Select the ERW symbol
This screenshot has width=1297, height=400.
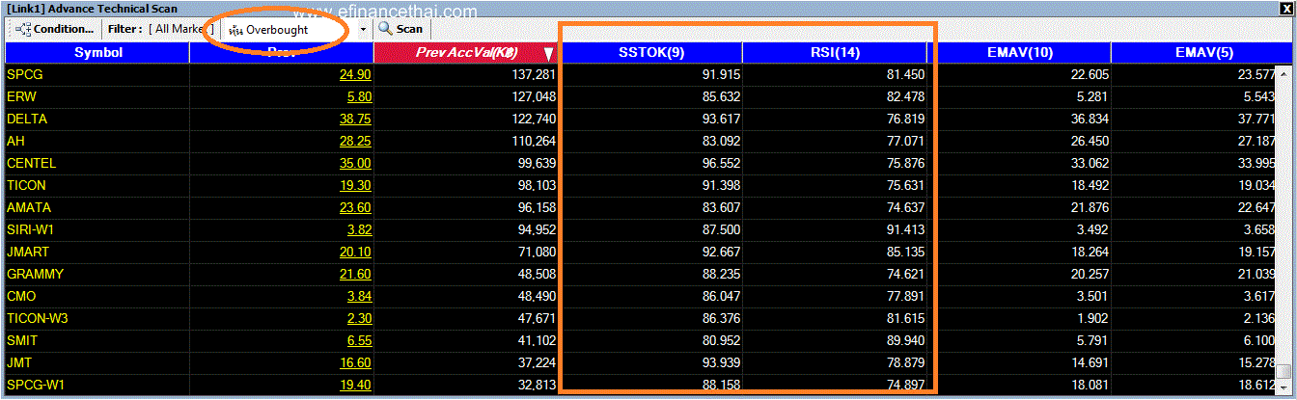coord(21,96)
